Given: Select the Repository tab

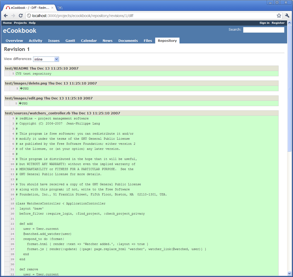Looking at the screenshot, I should click(167, 41).
